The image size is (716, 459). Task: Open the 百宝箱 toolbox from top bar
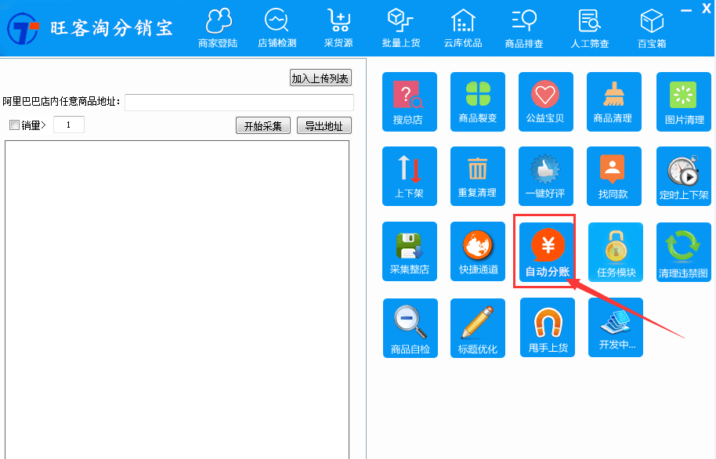(652, 26)
